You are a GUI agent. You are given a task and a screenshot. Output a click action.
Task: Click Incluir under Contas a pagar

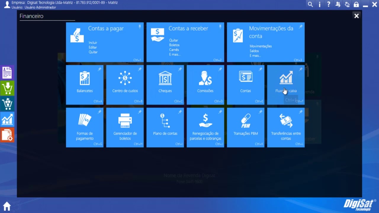click(x=93, y=43)
